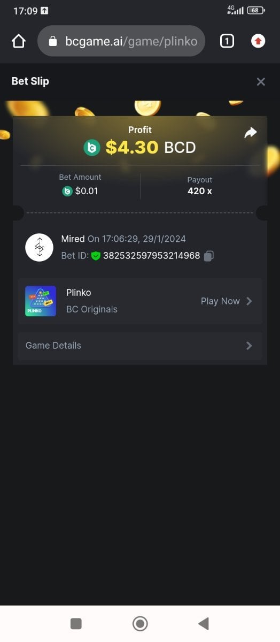Image resolution: width=280 pixels, height=642 pixels.
Task: Open Mired's profile avatar
Action: (x=40, y=247)
